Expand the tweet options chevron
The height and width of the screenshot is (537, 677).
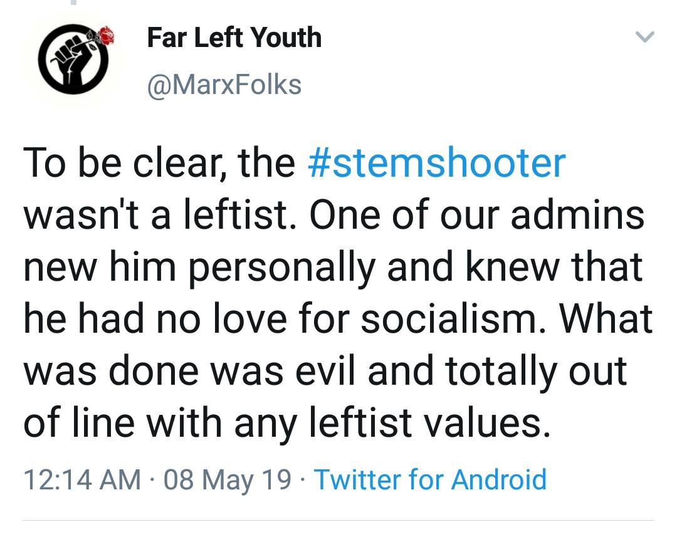(x=645, y=38)
